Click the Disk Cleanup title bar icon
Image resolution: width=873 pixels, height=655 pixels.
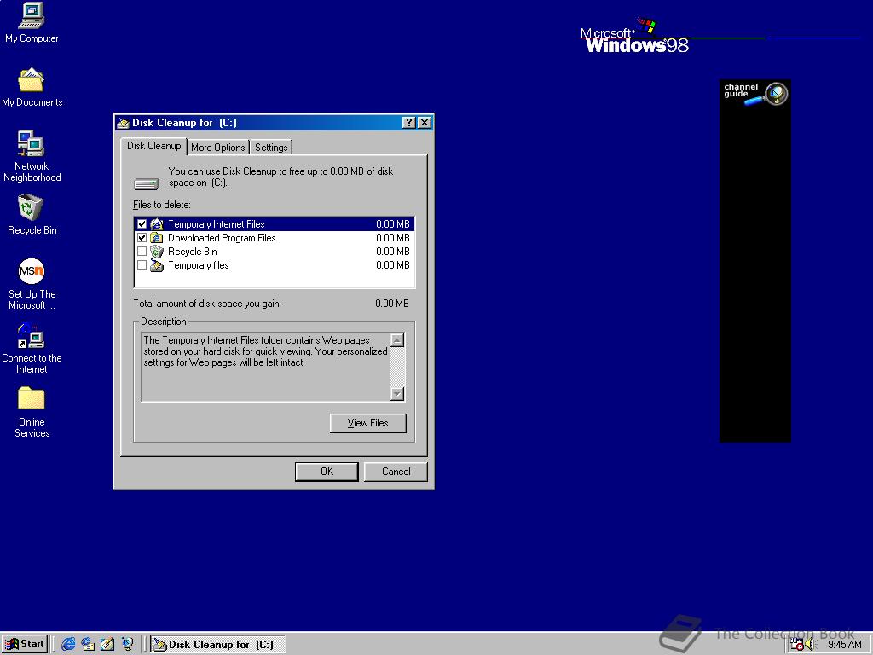pos(124,123)
